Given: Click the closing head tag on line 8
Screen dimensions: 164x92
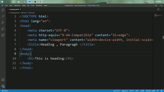Looking at the screenshot, I should [26, 49].
